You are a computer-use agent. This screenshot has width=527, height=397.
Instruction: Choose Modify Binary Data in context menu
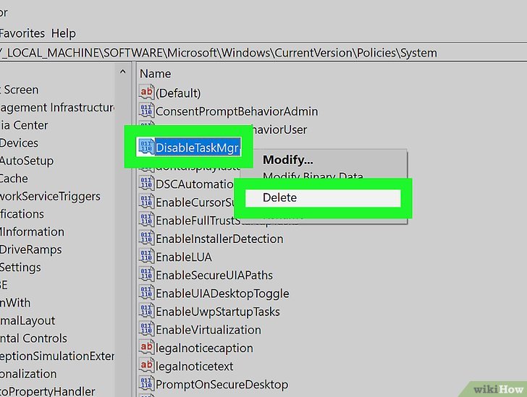pyautogui.click(x=313, y=175)
